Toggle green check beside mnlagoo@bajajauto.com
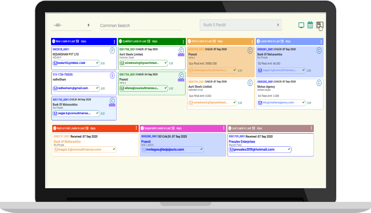Viewport: 371px width, 213px height. pyautogui.click(x=201, y=149)
